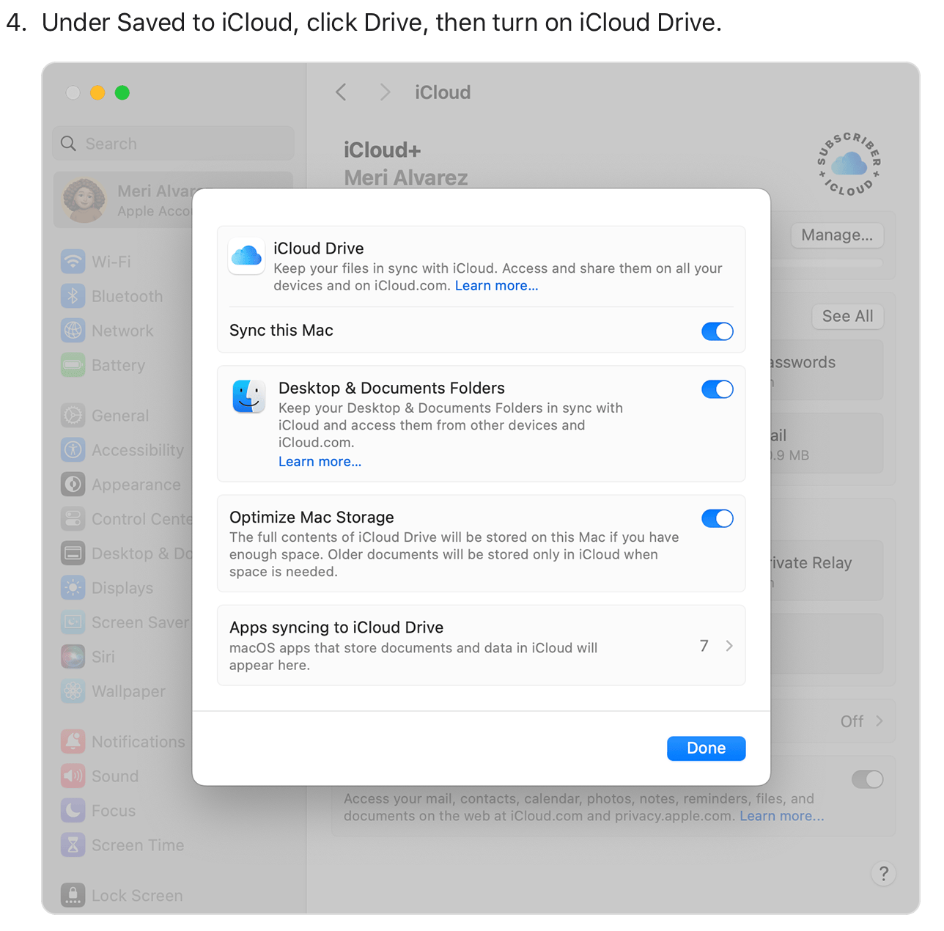The height and width of the screenshot is (931, 944).
Task: Click the "Sync this Mac" label
Action: pos(281,331)
